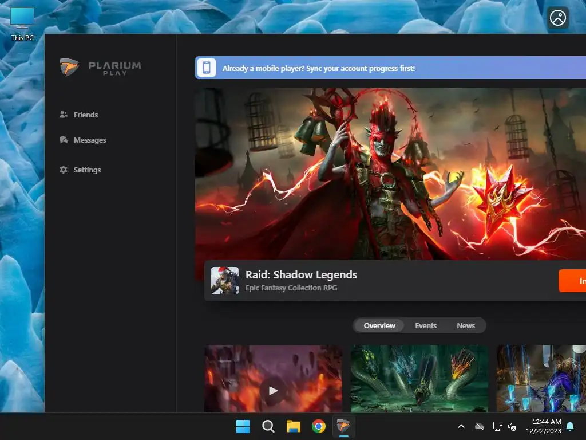The image size is (586, 440).
Task: Expand the hidden system tray icons
Action: point(461,426)
